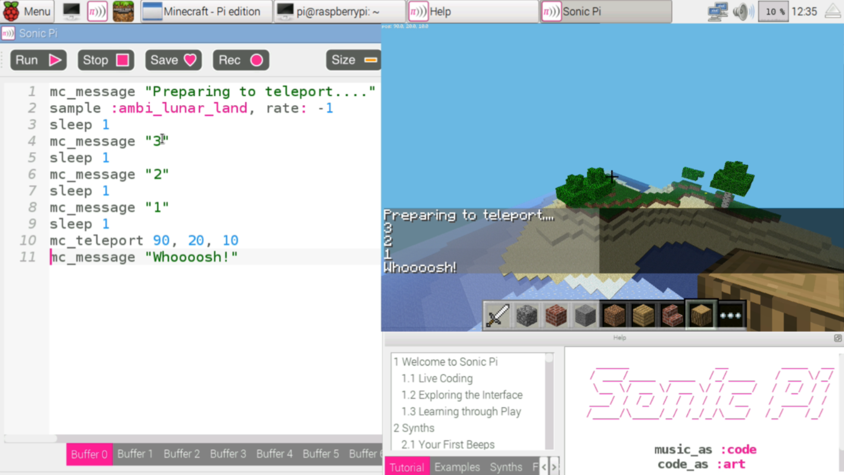Open '1.3 Learning through Play' entry
This screenshot has height=475, width=844.
[461, 412]
